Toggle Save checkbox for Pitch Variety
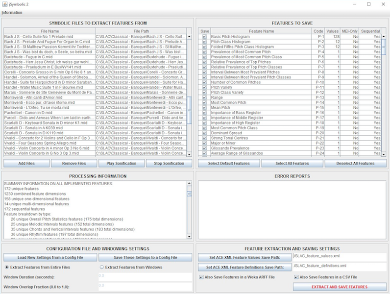This screenshot has width=390, height=294. [204, 87]
